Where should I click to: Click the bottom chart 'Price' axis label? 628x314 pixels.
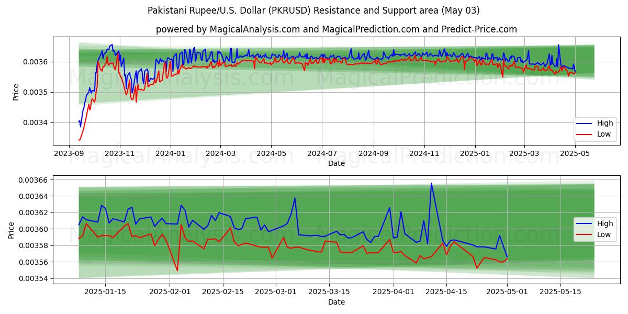point(12,230)
